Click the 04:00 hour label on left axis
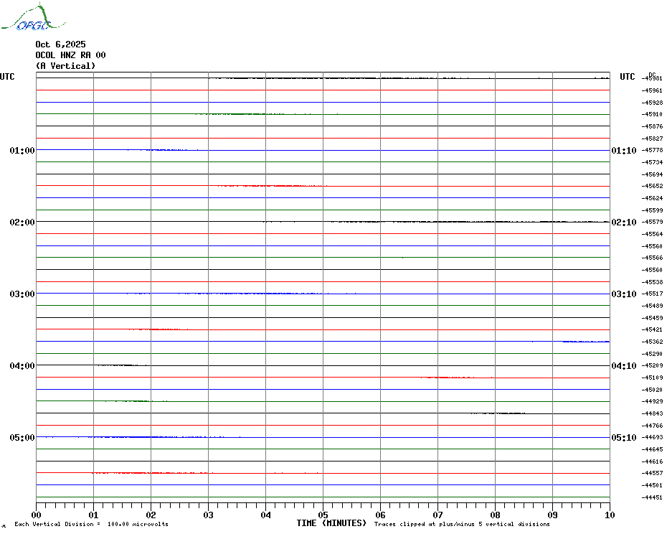Image resolution: width=667 pixels, height=534 pixels. click(22, 366)
